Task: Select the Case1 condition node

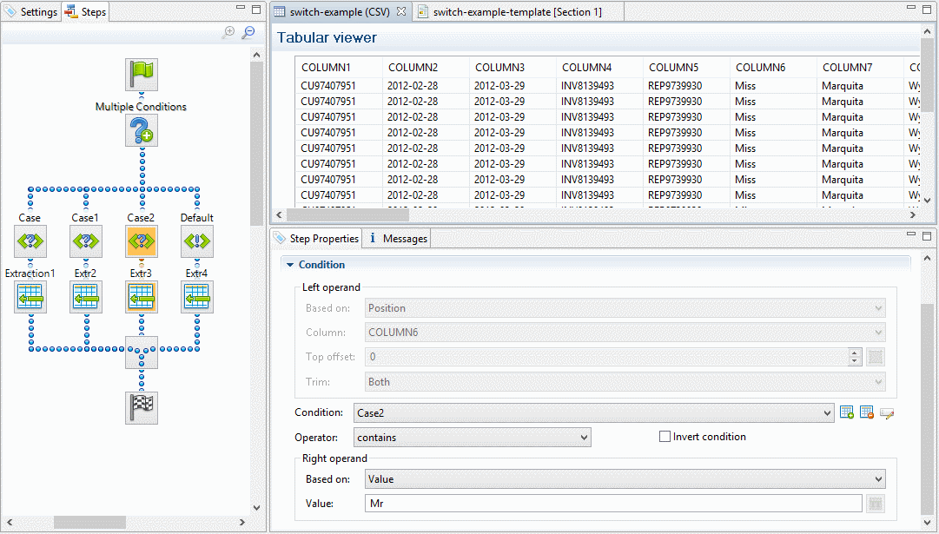Action: [86, 241]
